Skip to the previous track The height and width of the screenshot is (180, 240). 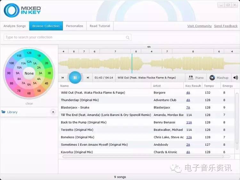click(x=63, y=78)
